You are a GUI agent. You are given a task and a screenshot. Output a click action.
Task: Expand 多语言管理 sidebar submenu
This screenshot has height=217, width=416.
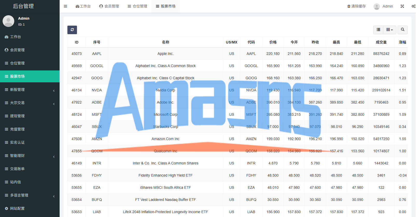[30, 195]
